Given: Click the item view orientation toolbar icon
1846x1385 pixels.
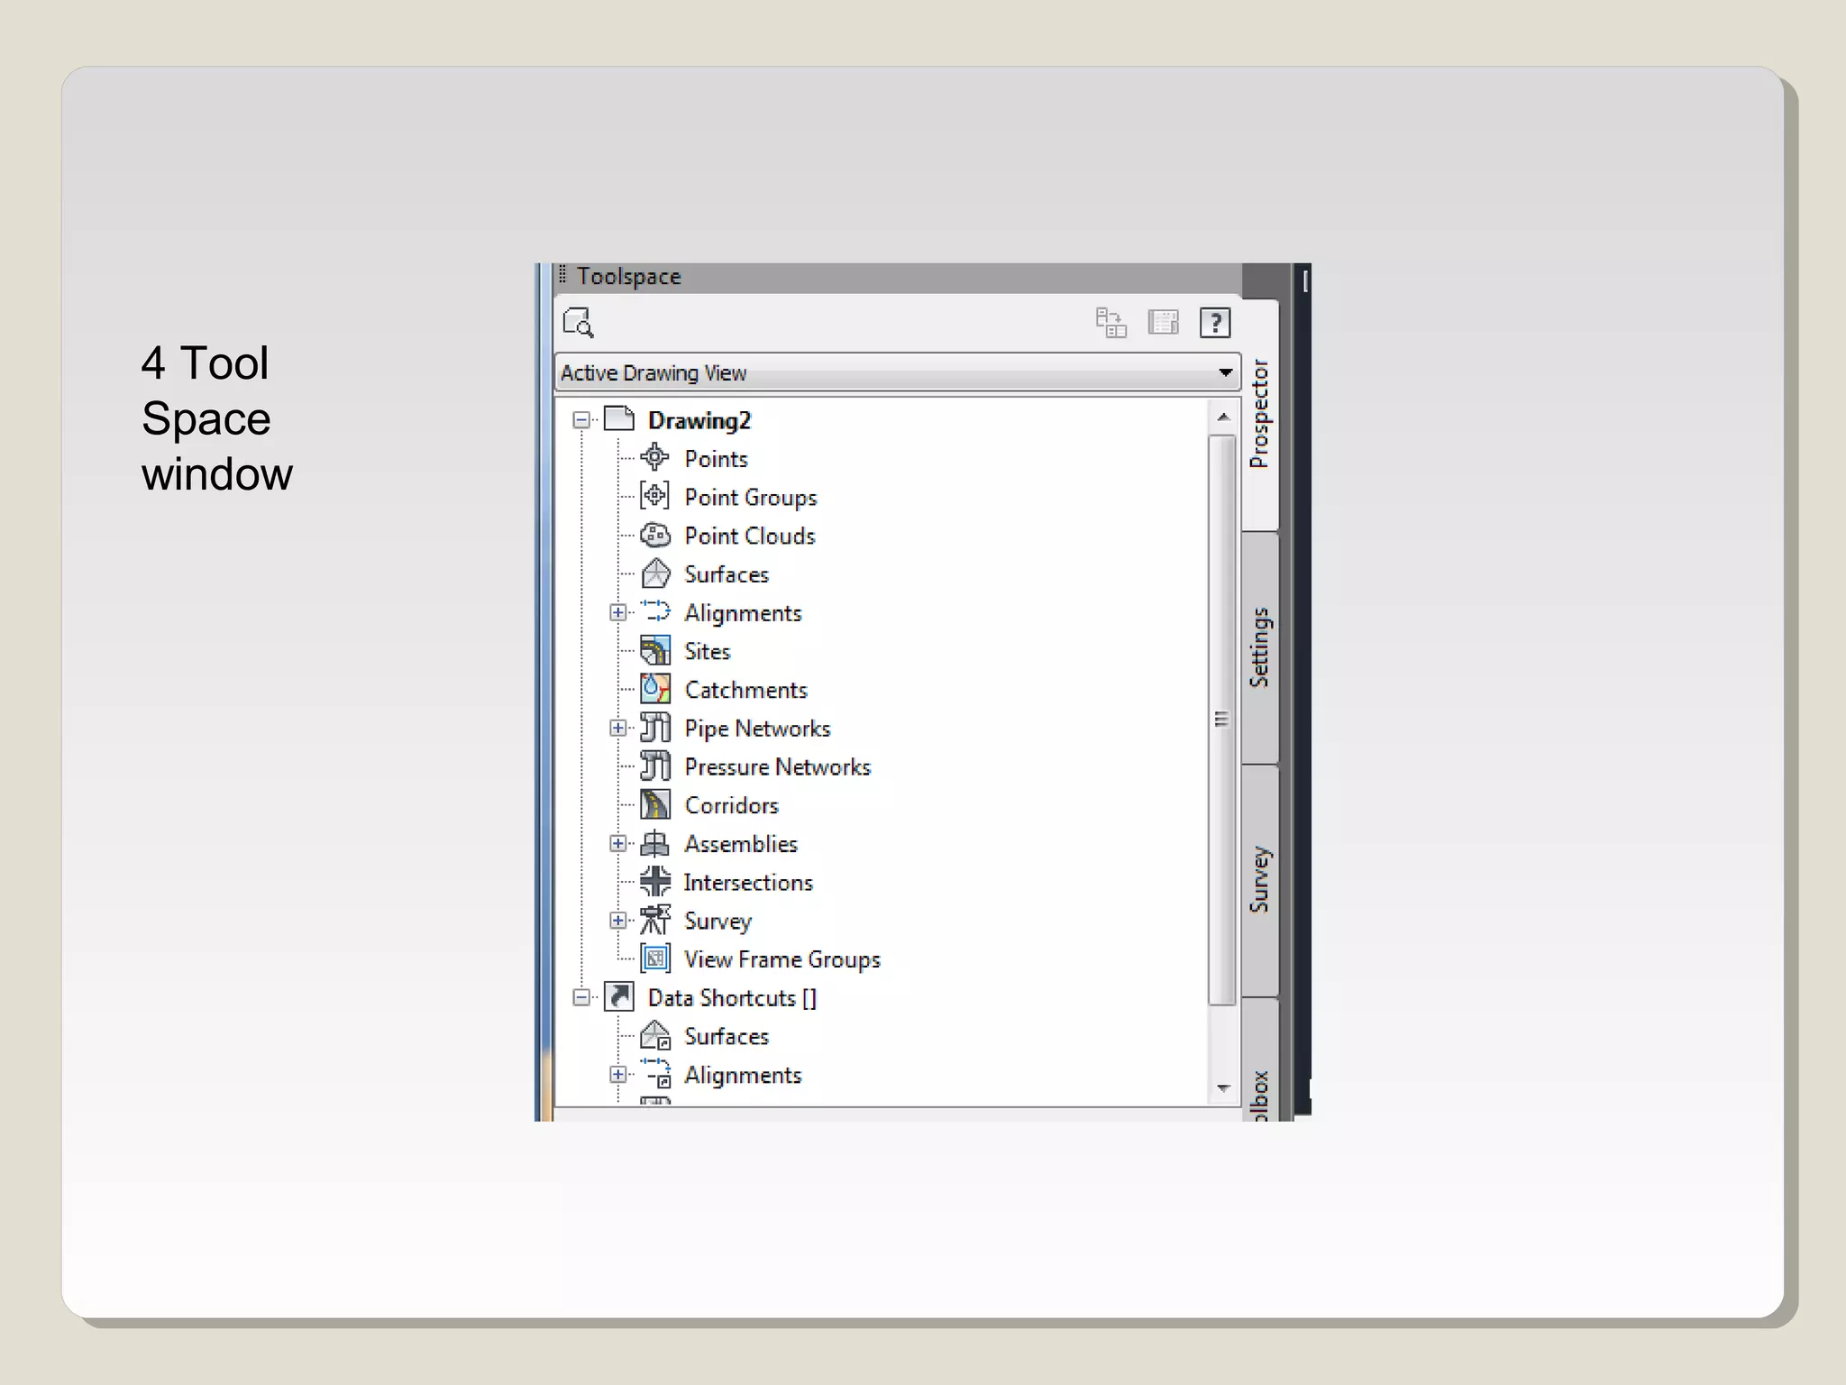Looking at the screenshot, I should click(x=1110, y=322).
